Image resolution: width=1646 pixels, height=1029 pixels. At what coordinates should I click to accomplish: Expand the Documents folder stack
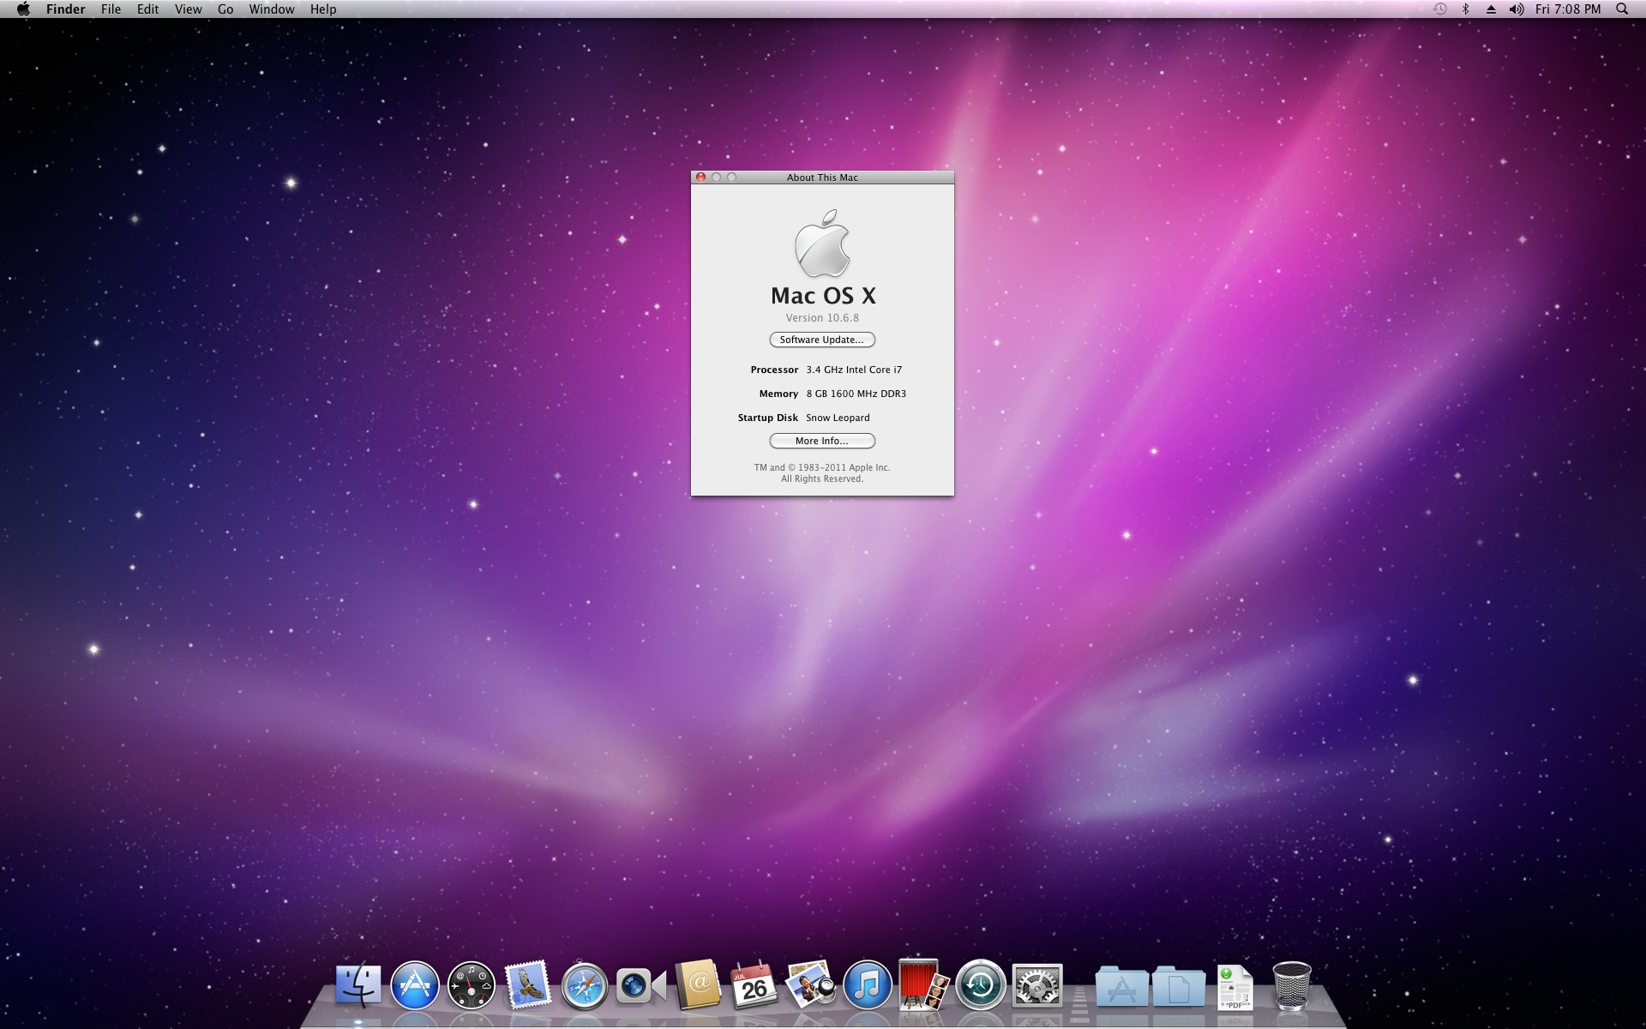point(1179,988)
